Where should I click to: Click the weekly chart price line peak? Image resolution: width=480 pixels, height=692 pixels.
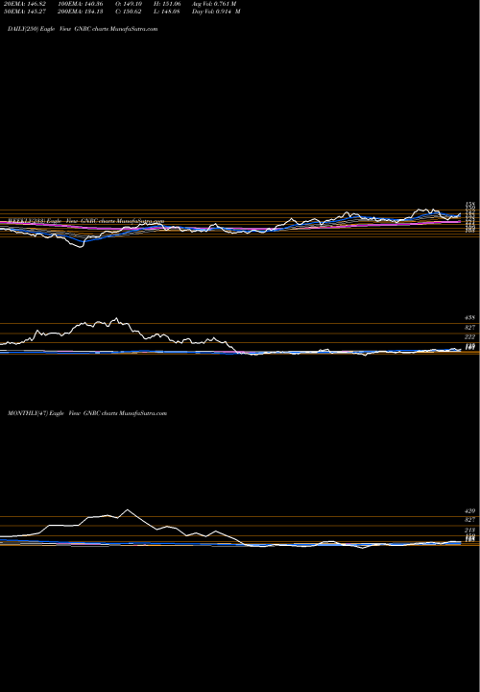point(116,318)
